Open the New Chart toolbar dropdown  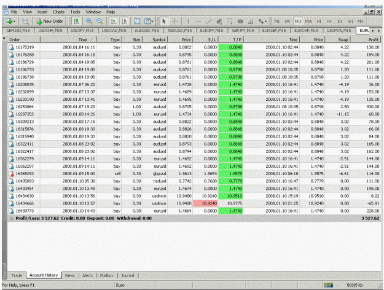[10, 22]
